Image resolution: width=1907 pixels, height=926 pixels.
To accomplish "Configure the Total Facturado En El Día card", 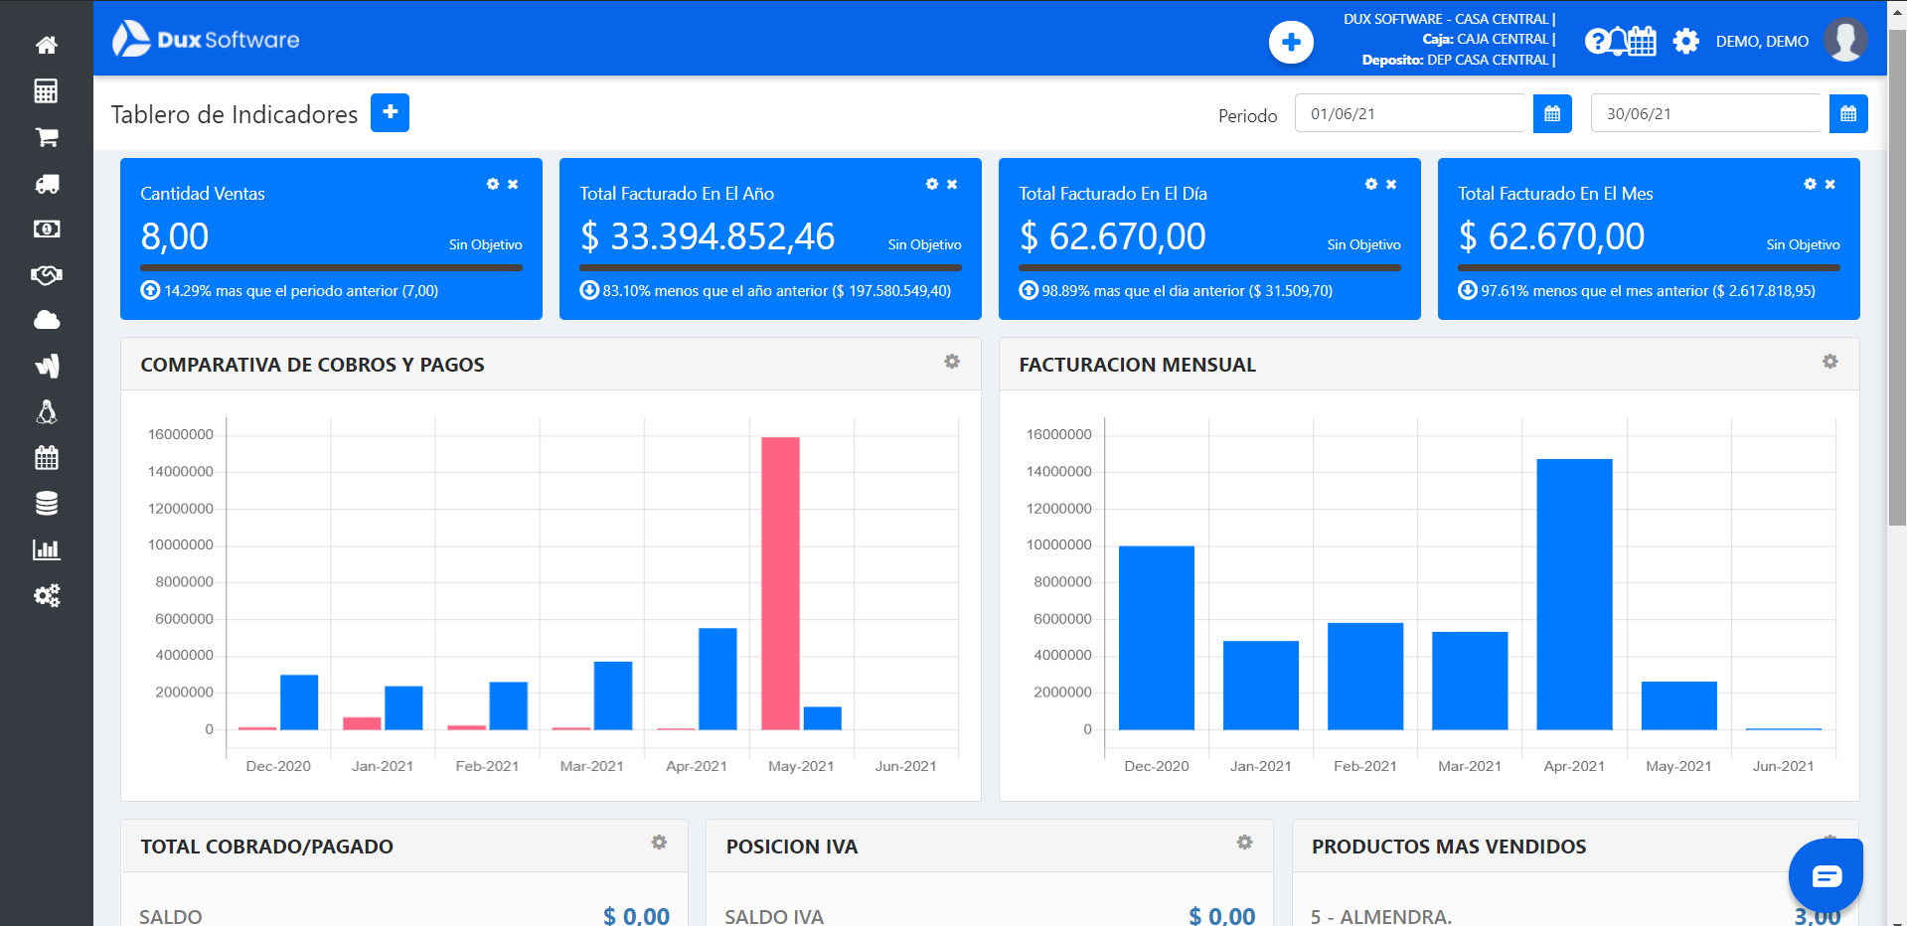I will pos(1371,184).
